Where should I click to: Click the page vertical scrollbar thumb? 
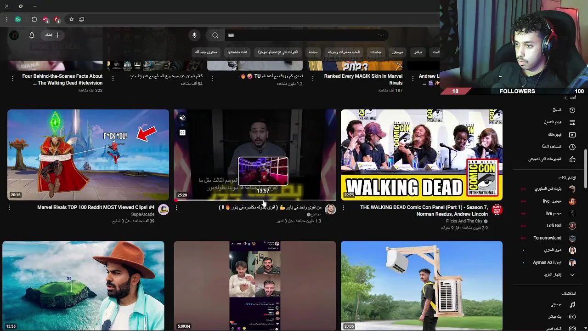click(x=585, y=168)
